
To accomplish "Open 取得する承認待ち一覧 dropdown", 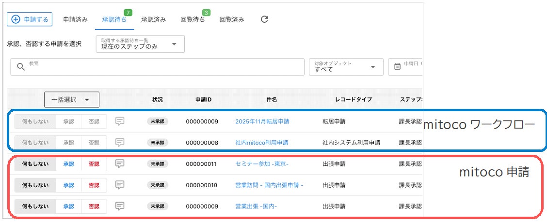I will click(140, 44).
